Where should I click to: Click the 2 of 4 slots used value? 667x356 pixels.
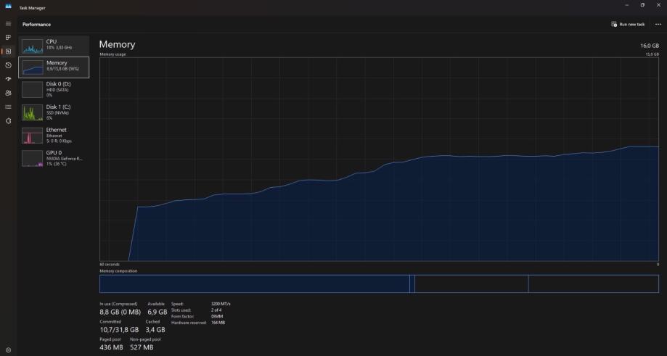click(216, 310)
